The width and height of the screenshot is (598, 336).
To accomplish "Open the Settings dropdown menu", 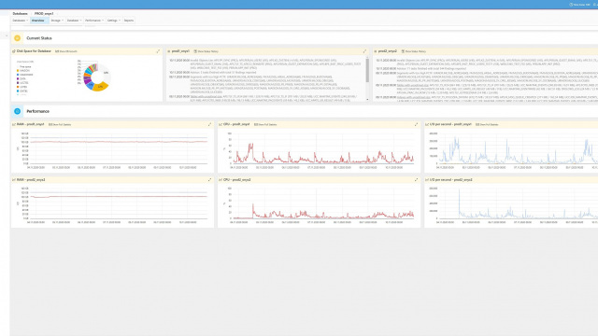I will click(114, 21).
